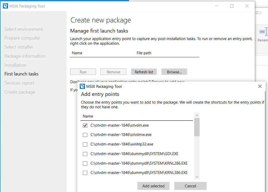Click the File path column header
268x192 pixels.
click(144, 53)
